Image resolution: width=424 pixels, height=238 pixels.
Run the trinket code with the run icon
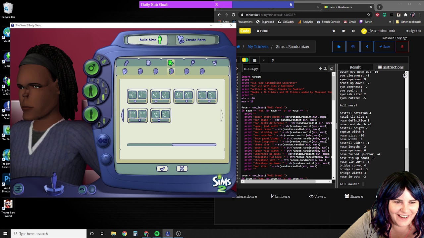245,60
